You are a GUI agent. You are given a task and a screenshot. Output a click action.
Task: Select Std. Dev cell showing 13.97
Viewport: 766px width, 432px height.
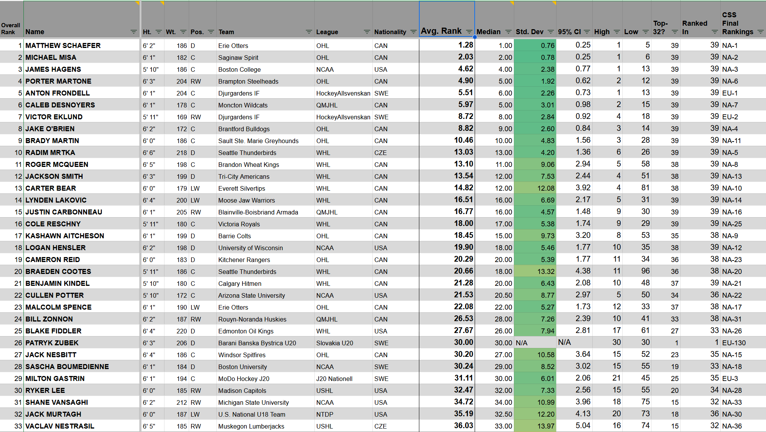(535, 426)
